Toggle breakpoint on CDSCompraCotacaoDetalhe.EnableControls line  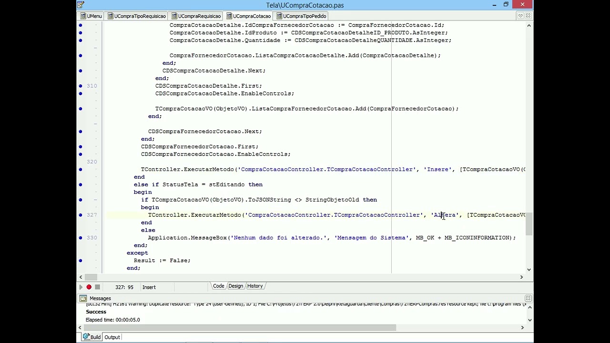[x=81, y=93]
